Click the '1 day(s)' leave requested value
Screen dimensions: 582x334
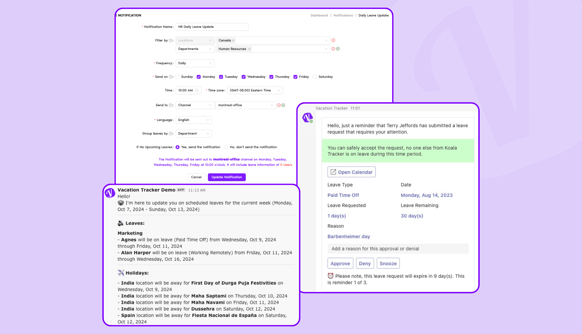(336, 216)
